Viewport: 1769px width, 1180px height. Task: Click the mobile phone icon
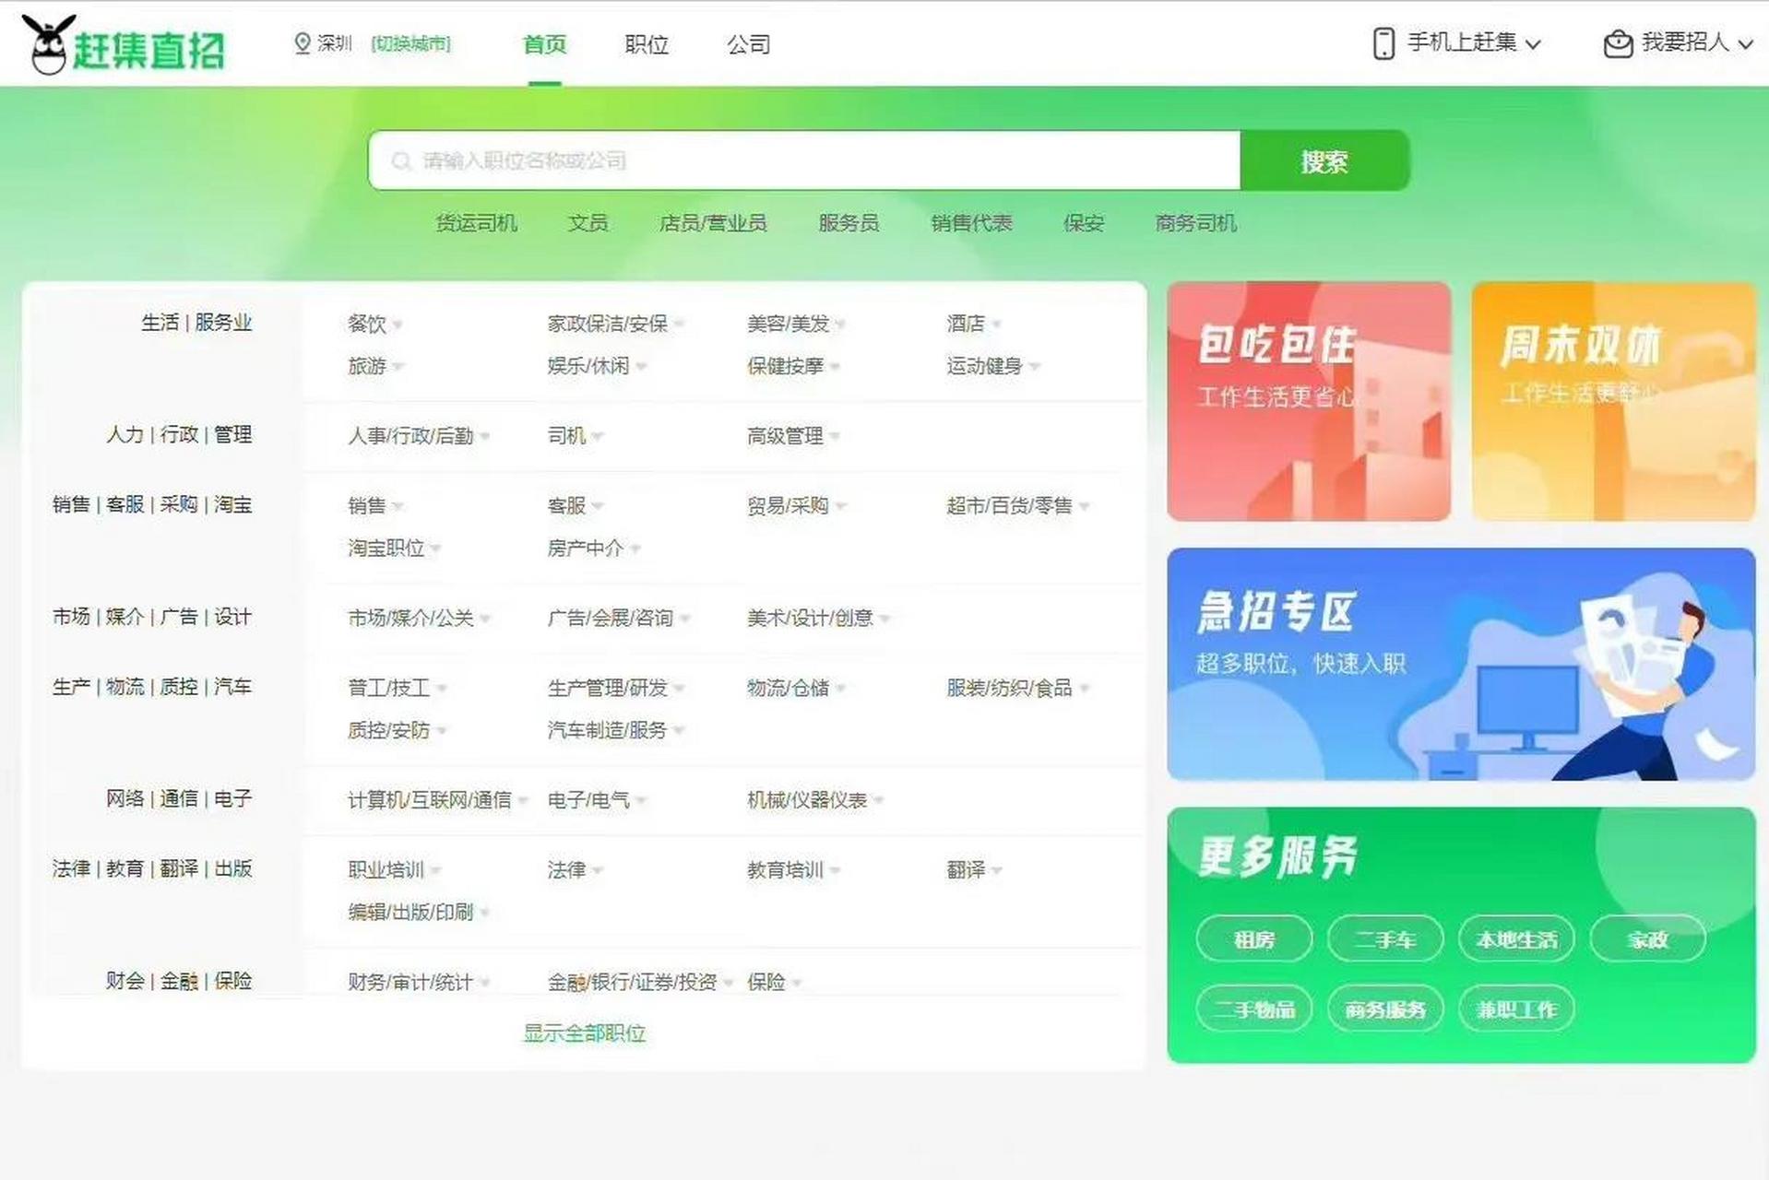coord(1383,43)
